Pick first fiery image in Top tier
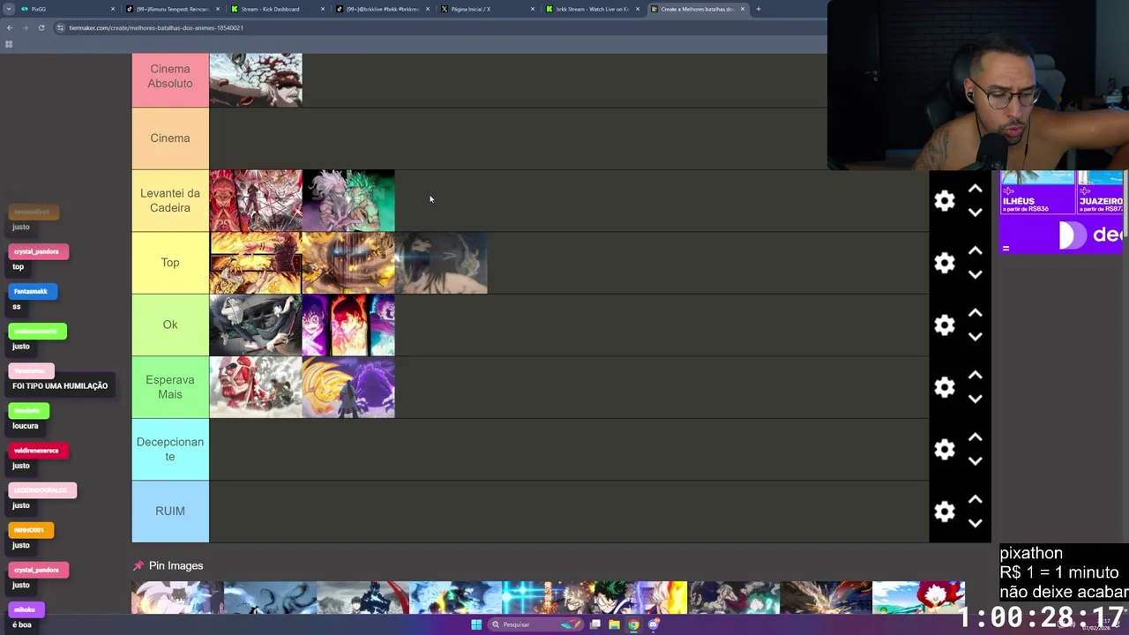 pyautogui.click(x=256, y=263)
